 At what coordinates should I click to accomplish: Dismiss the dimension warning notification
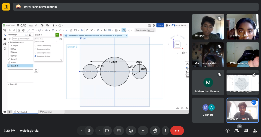[x=126, y=36]
